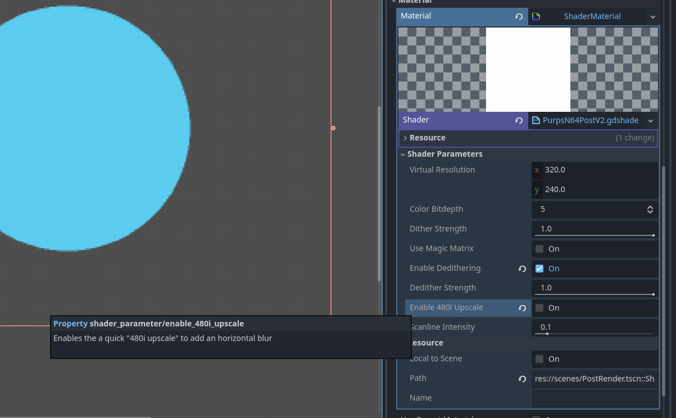Click the Material property label
The width and height of the screenshot is (676, 418).
click(x=416, y=16)
